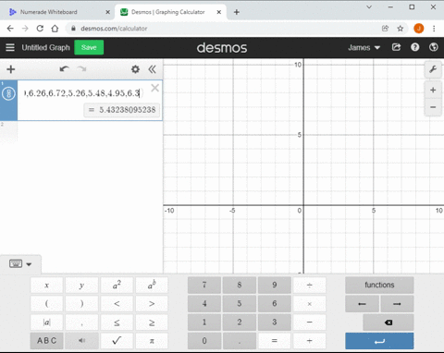Switch keypad to ABC letters
Viewport: 444px width, 353px height.
click(46, 341)
